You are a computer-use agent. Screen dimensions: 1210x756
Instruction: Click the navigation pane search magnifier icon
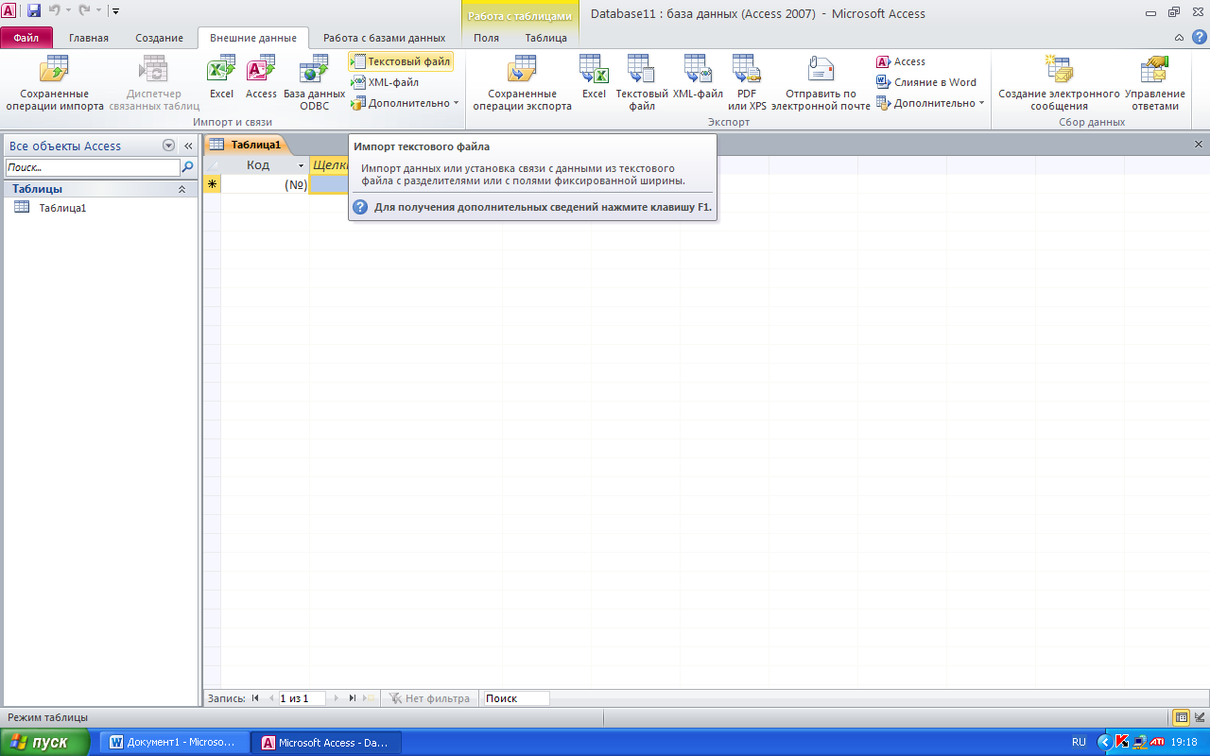tap(187, 167)
